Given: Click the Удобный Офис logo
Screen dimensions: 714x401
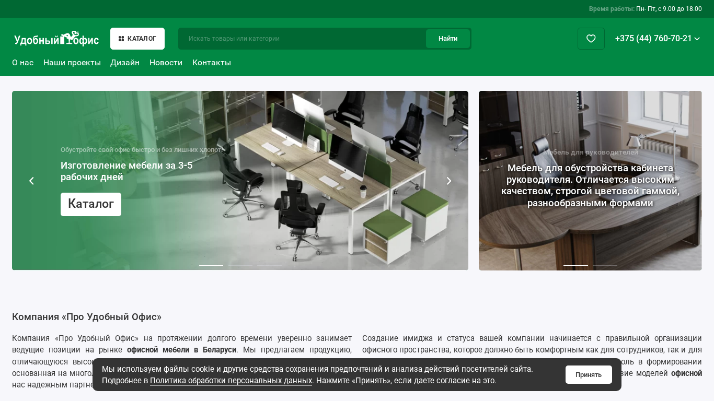Looking at the screenshot, I should 56,39.
